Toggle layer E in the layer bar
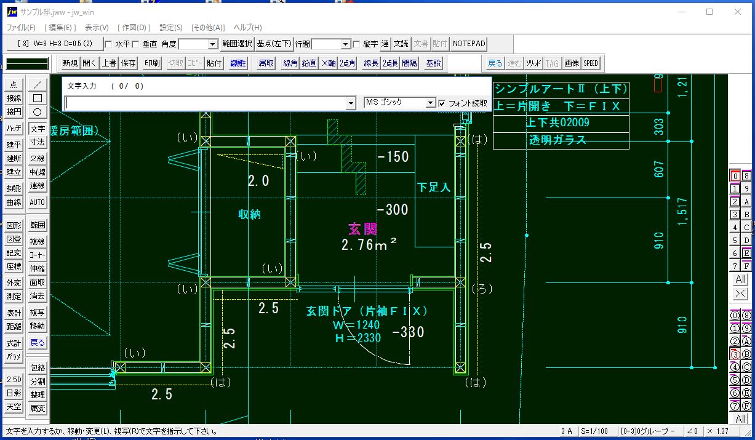The height and width of the screenshot is (440, 755). (x=746, y=253)
